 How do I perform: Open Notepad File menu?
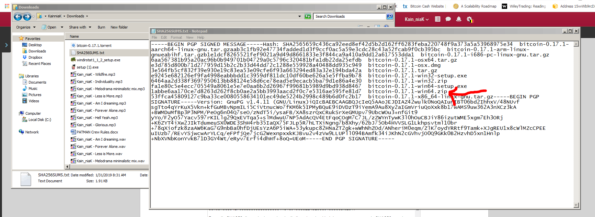pos(154,37)
